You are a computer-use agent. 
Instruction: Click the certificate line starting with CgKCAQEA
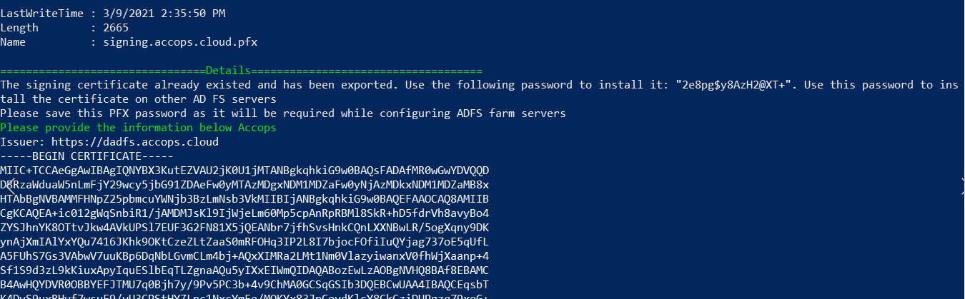tap(244, 213)
